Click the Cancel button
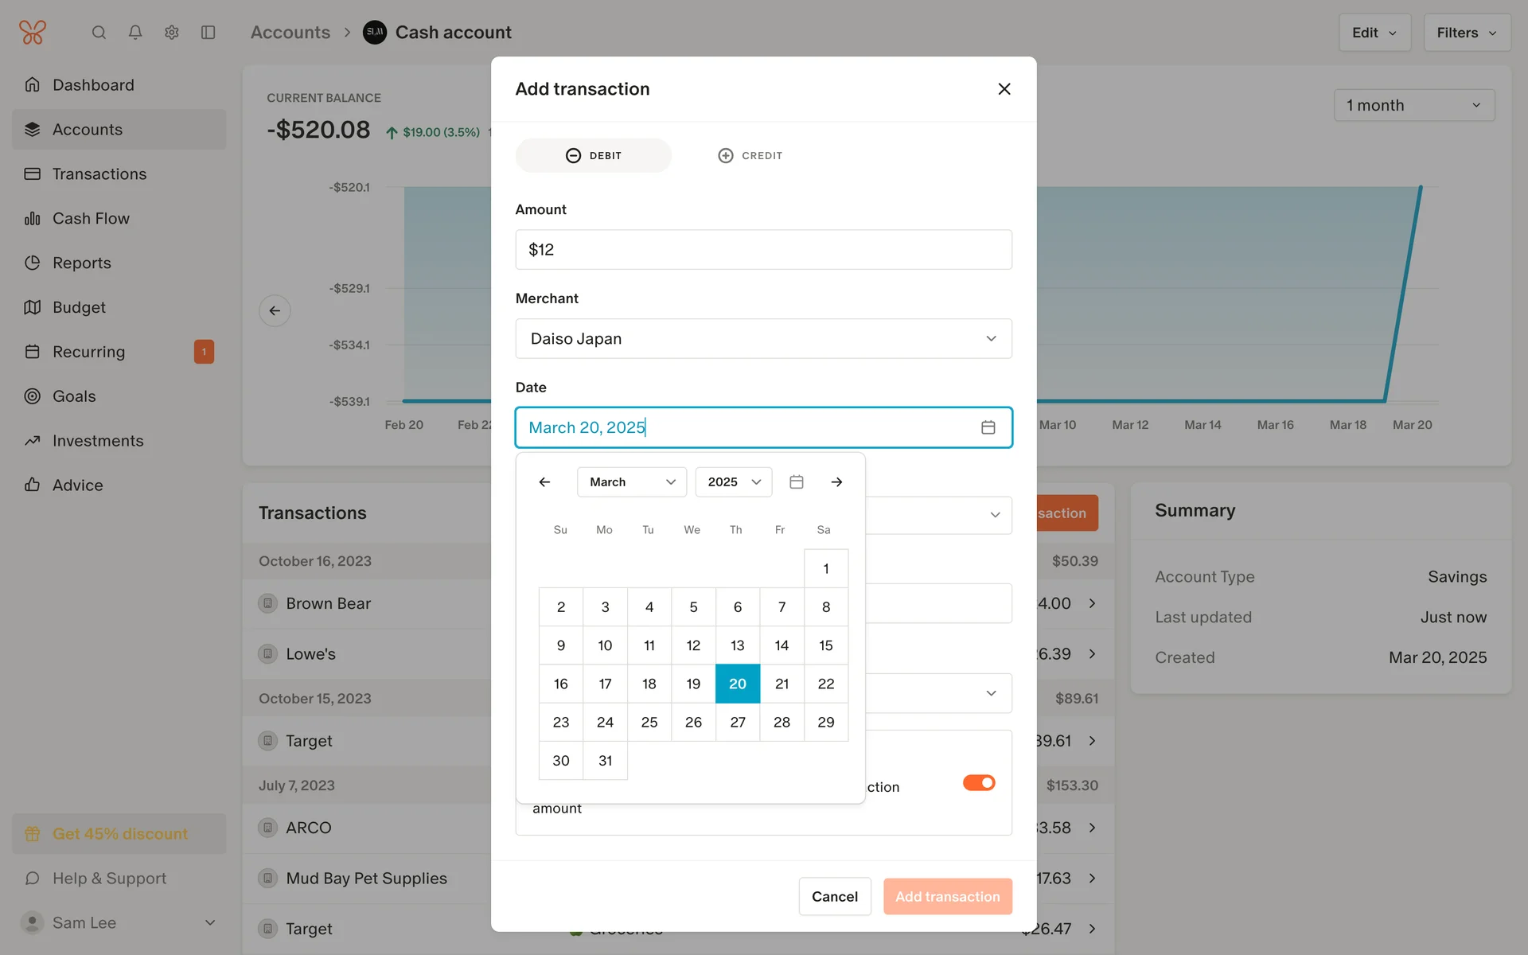1528x955 pixels. point(834,897)
